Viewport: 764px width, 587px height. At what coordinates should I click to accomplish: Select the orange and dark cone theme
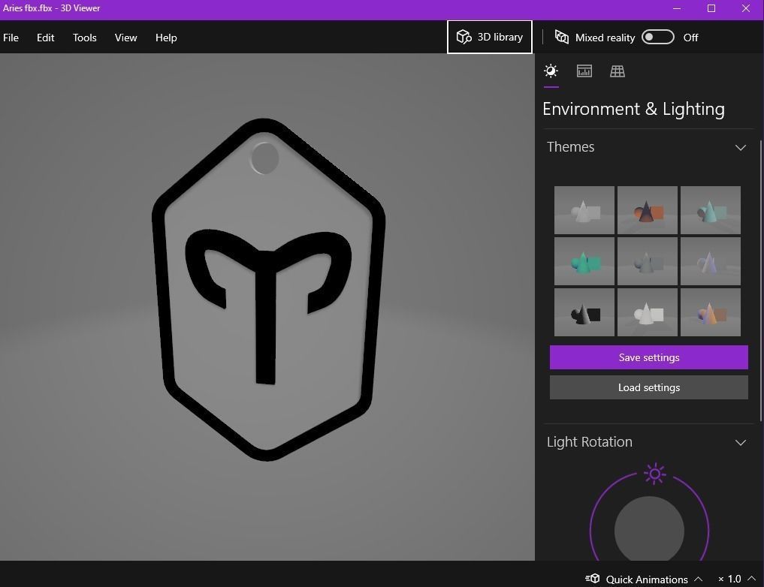click(647, 210)
